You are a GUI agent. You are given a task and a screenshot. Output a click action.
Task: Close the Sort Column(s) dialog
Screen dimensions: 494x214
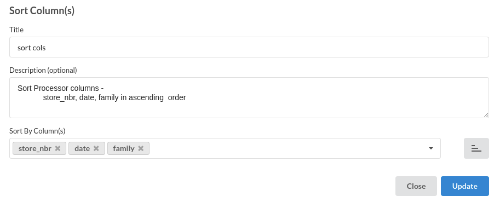[x=416, y=186]
